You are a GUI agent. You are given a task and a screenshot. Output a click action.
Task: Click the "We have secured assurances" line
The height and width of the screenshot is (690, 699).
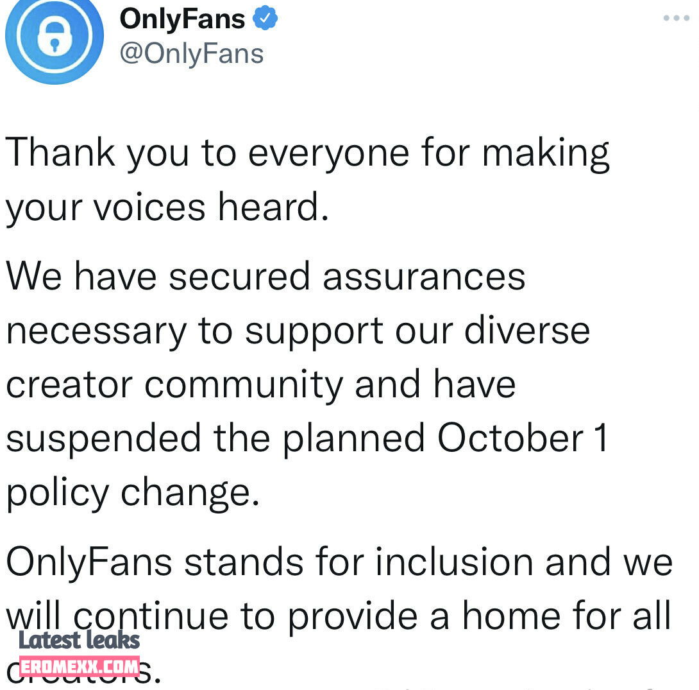[265, 277]
